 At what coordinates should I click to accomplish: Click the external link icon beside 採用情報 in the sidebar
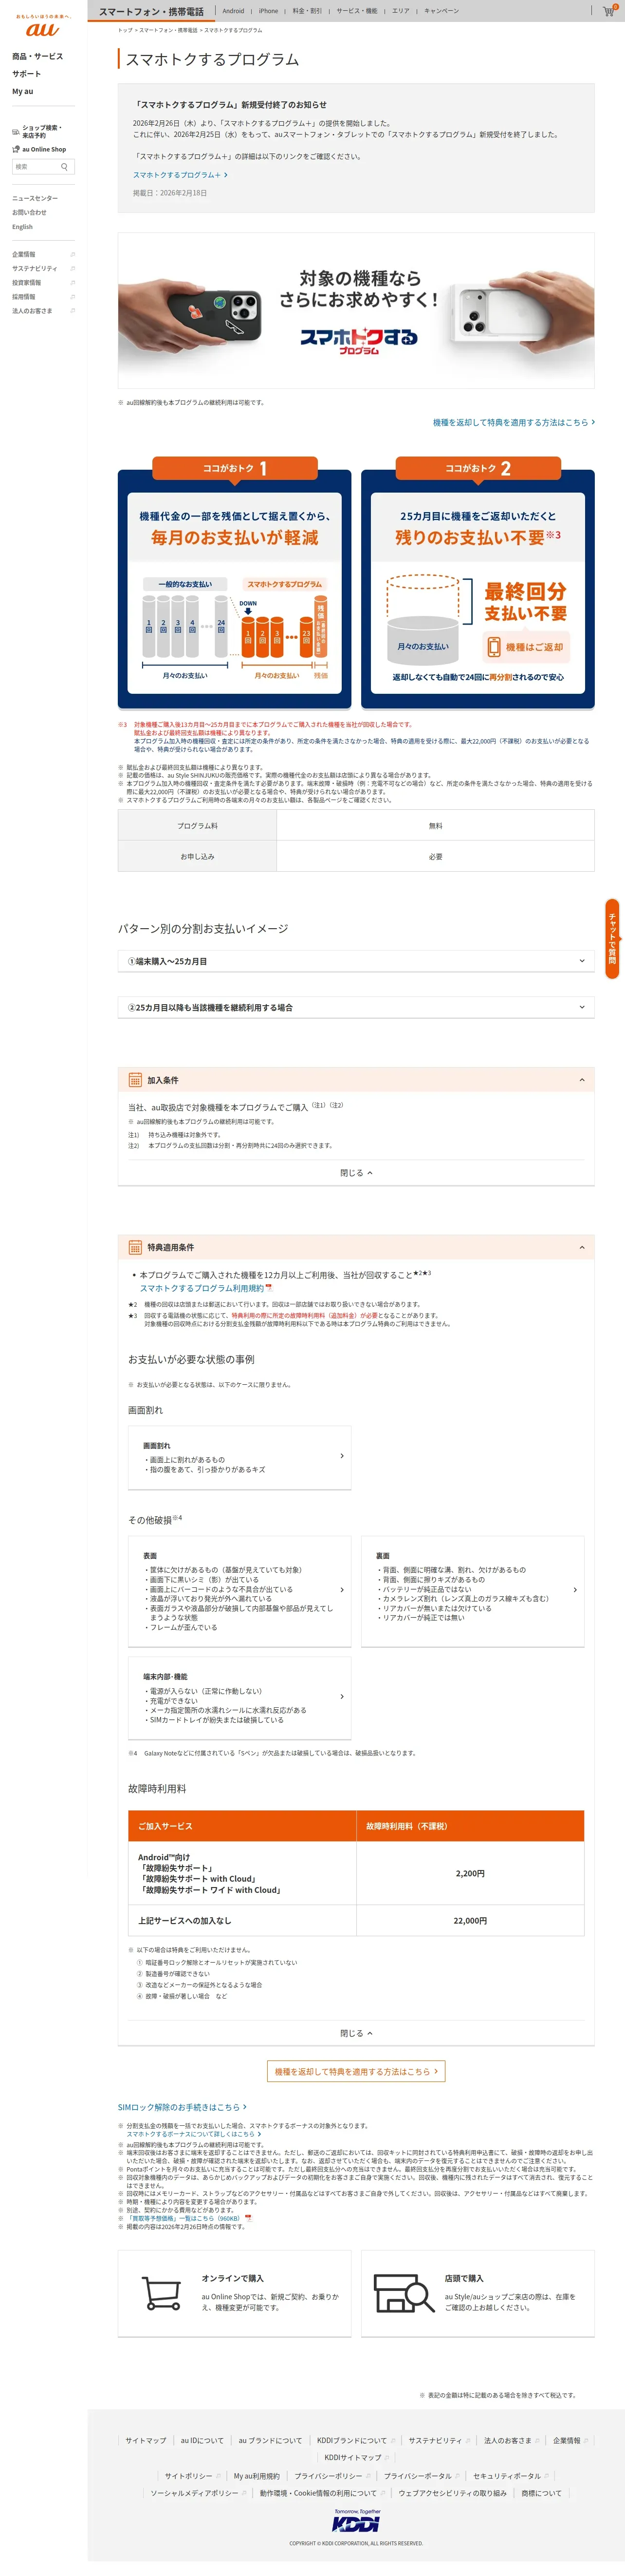point(73,297)
